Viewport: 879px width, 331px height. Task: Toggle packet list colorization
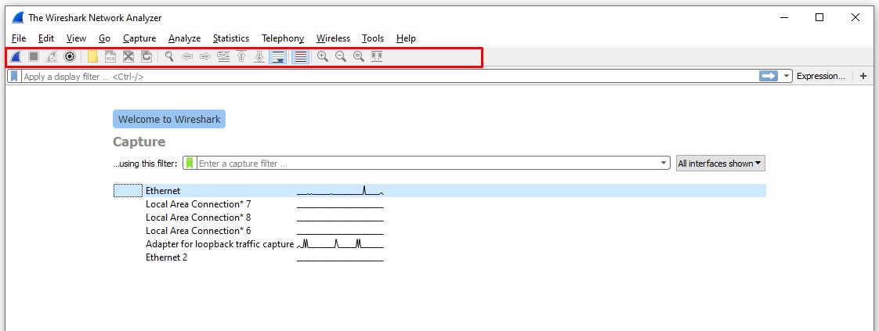coord(301,56)
